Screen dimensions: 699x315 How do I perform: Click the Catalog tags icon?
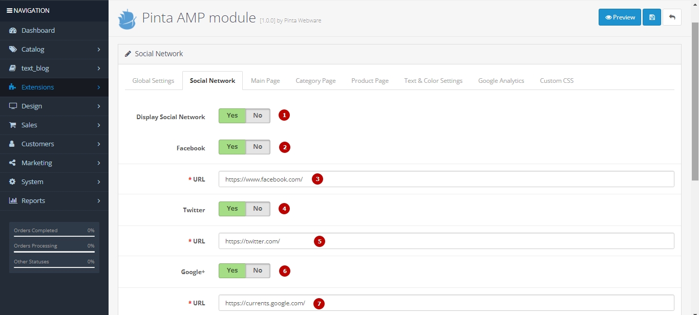point(13,50)
